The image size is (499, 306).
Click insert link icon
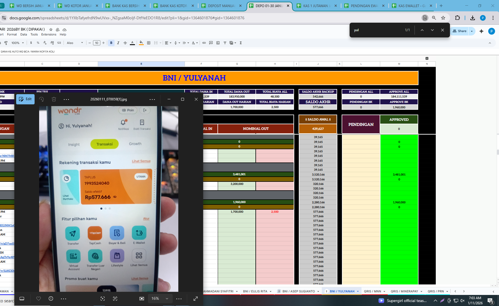(204, 43)
